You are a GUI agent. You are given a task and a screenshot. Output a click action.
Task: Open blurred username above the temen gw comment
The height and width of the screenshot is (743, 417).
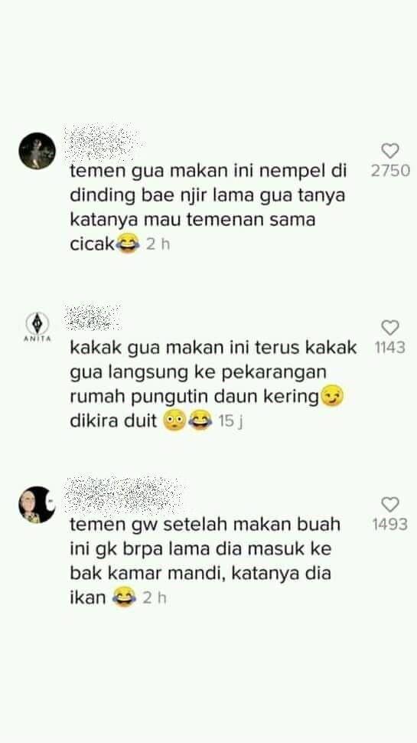(123, 495)
